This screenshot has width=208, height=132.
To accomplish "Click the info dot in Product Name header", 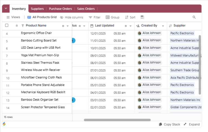I will [63, 26].
